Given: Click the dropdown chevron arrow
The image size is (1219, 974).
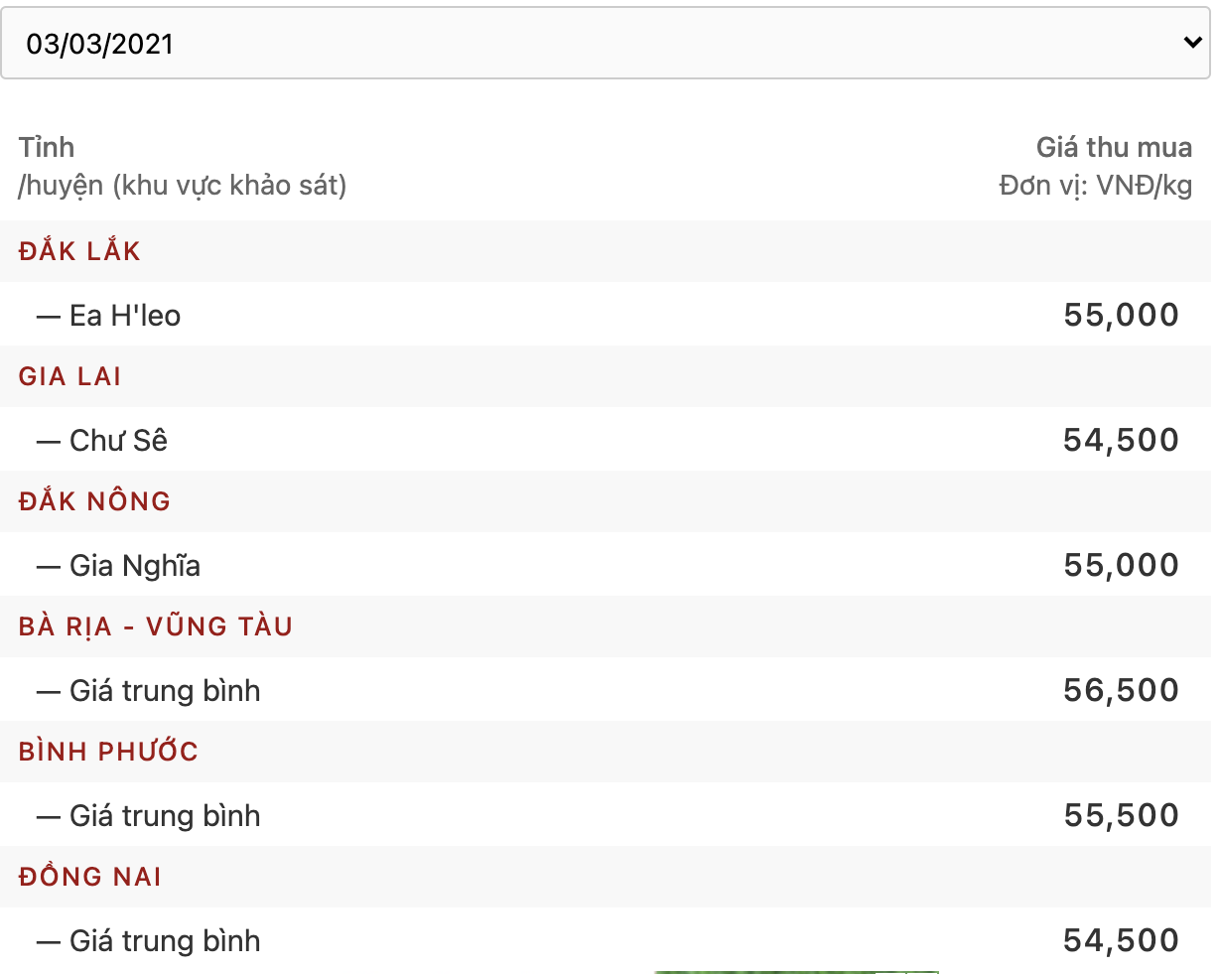Looking at the screenshot, I should coord(1192,43).
